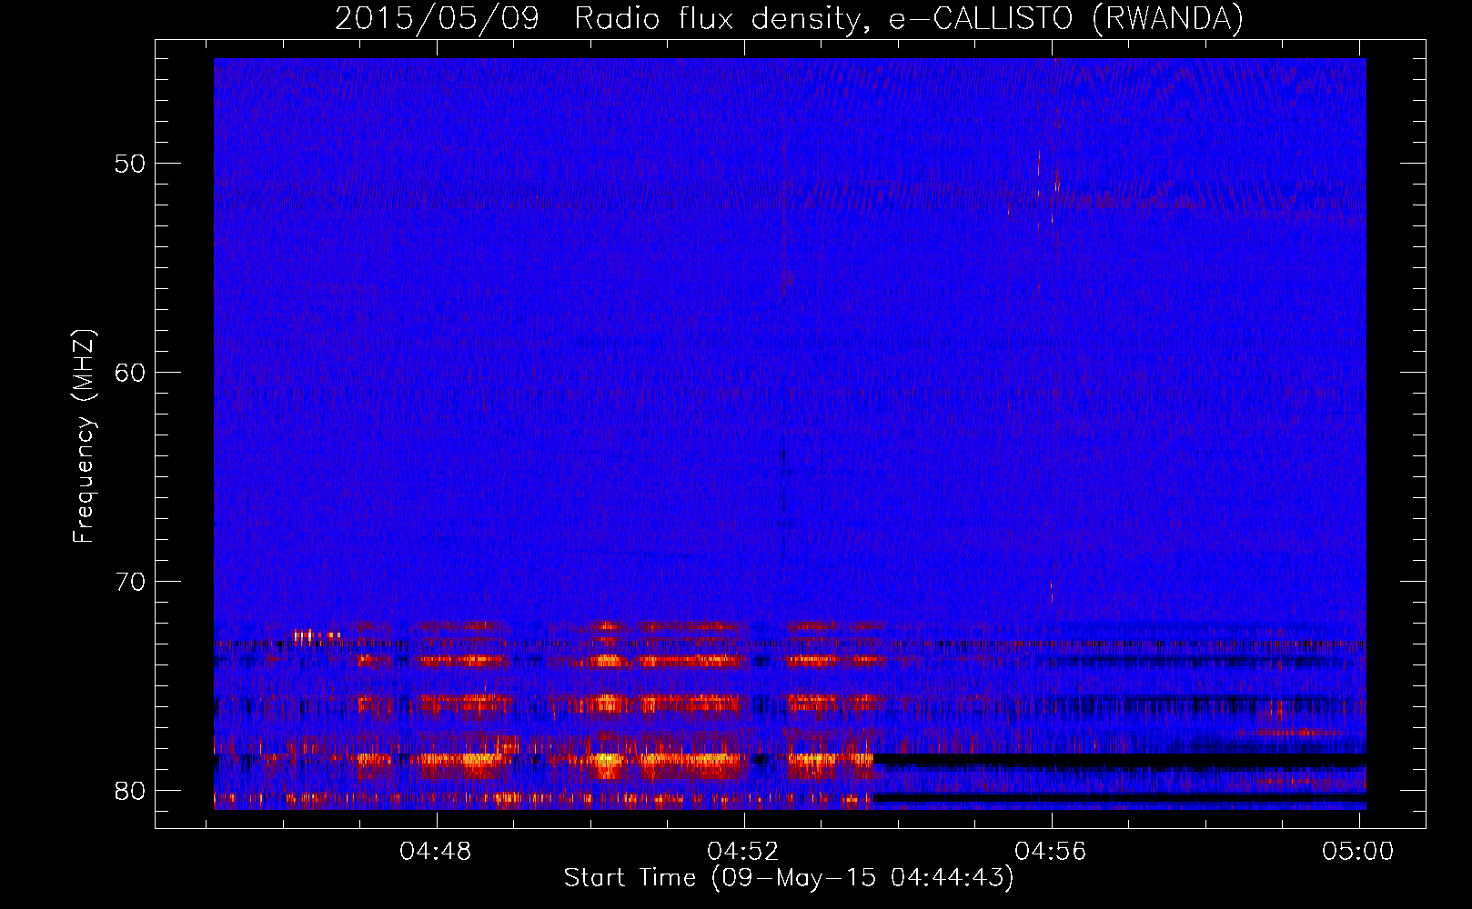Screen dimensions: 1472x909
Task: Click the 05:00 time tick label
Action: 1358,852
